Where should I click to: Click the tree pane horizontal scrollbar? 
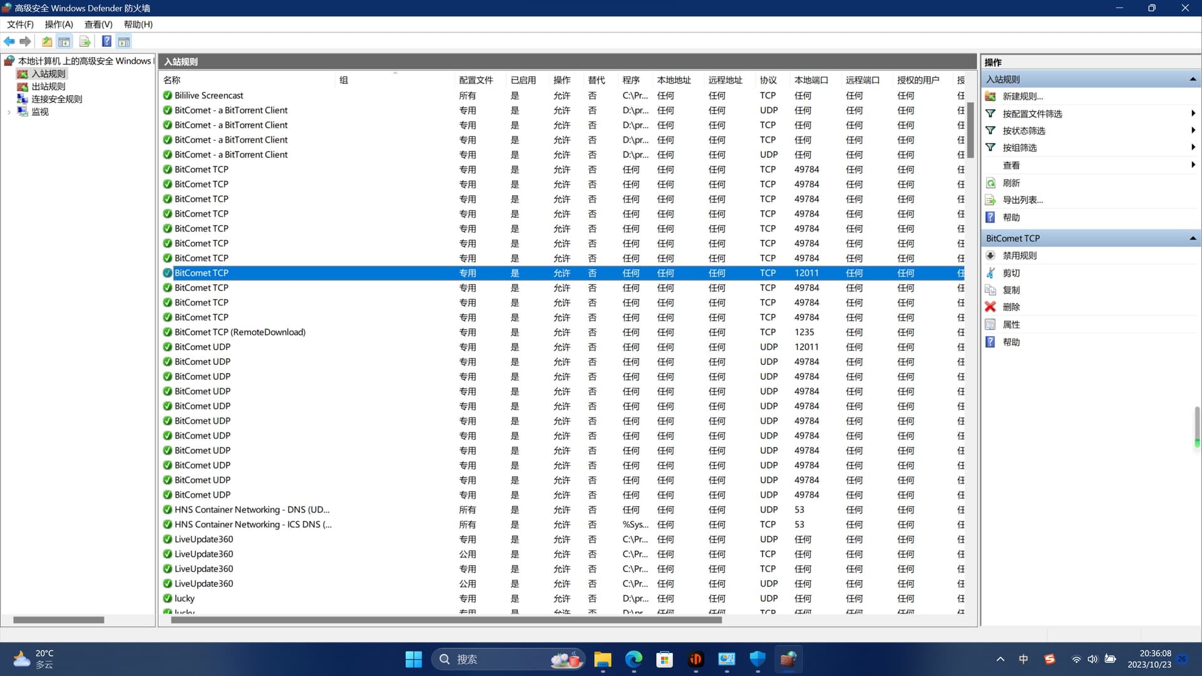point(59,620)
